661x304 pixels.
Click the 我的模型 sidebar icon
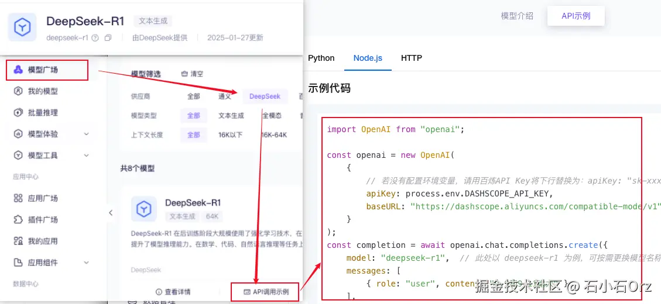pos(18,91)
